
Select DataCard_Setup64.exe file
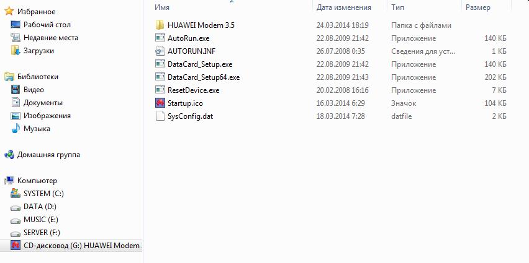(204, 77)
